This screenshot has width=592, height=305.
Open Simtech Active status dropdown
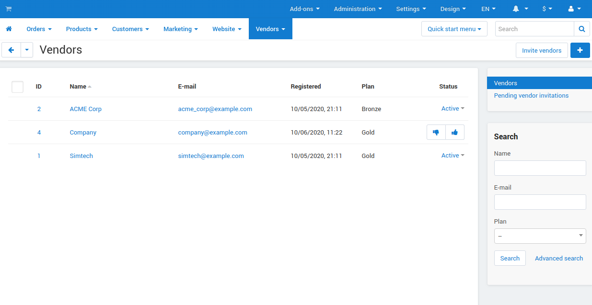[x=453, y=156]
